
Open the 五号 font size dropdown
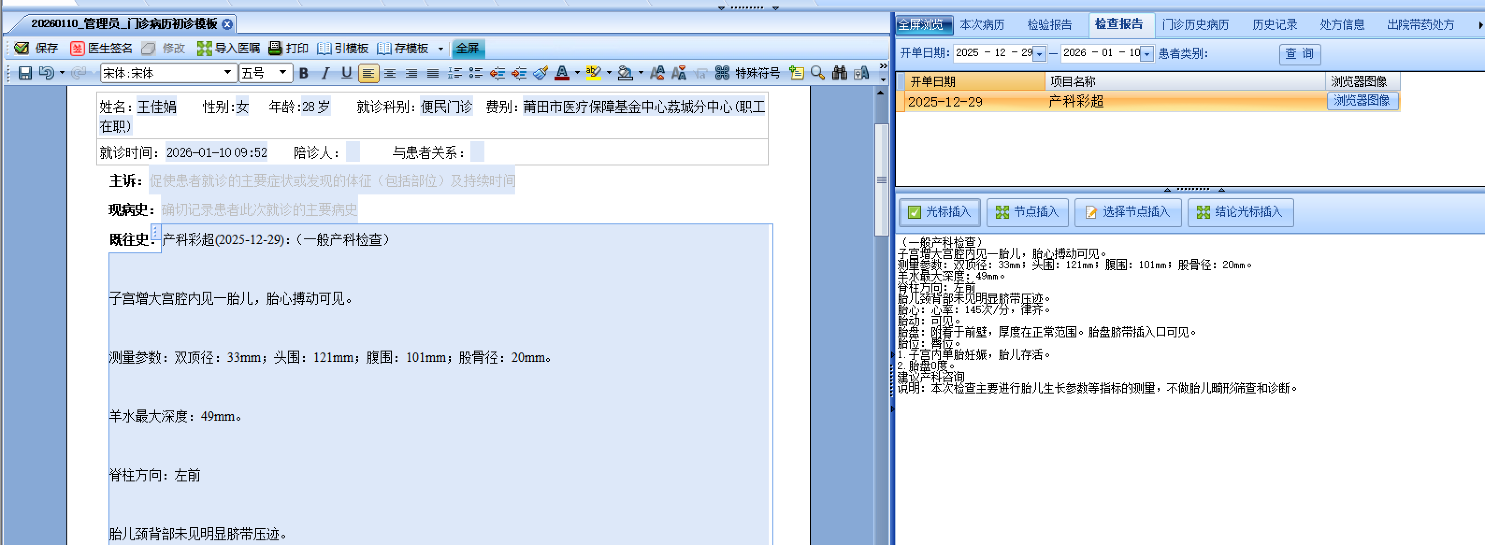pos(282,72)
